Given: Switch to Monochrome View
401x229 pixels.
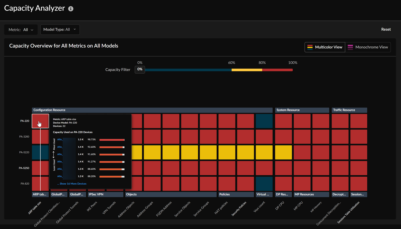Looking at the screenshot, I should [368, 47].
